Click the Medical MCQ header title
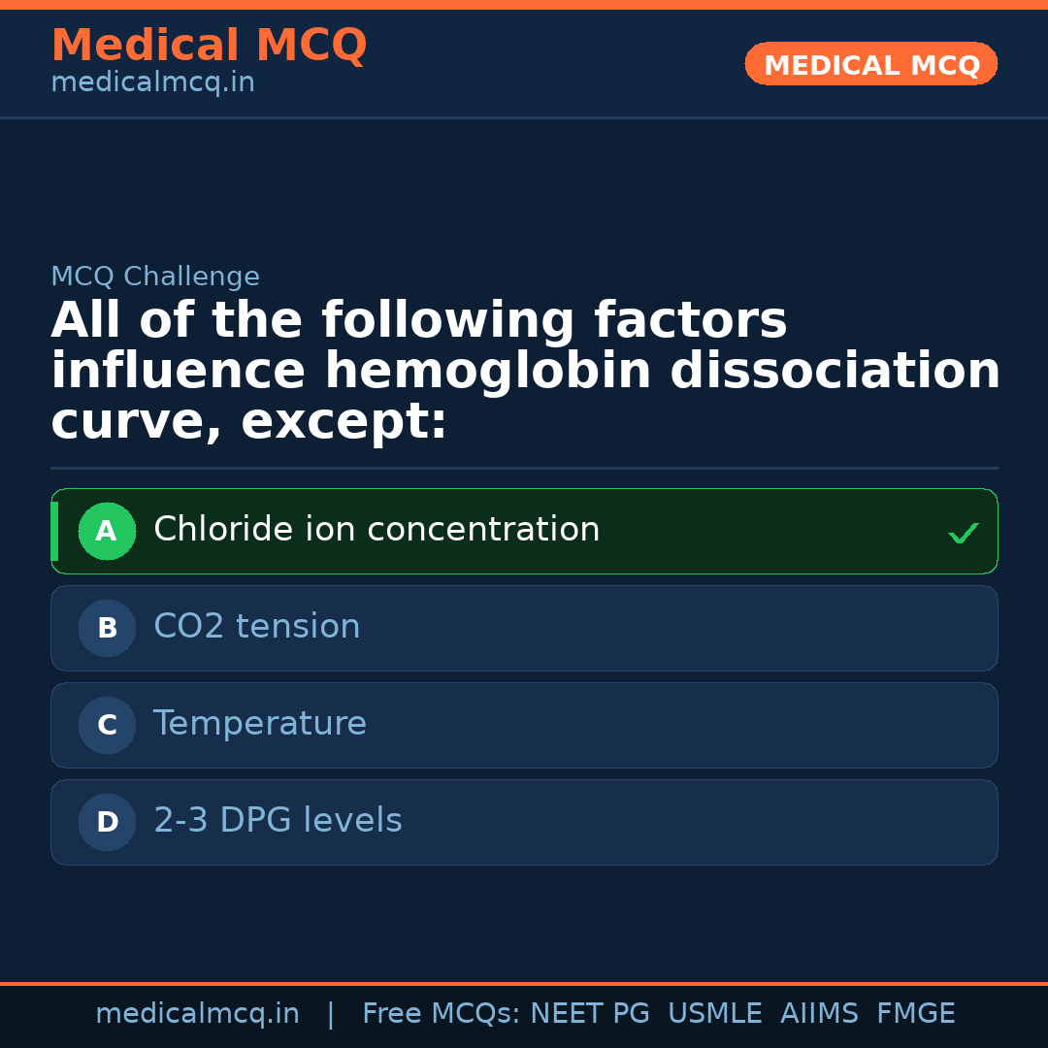 coord(209,46)
